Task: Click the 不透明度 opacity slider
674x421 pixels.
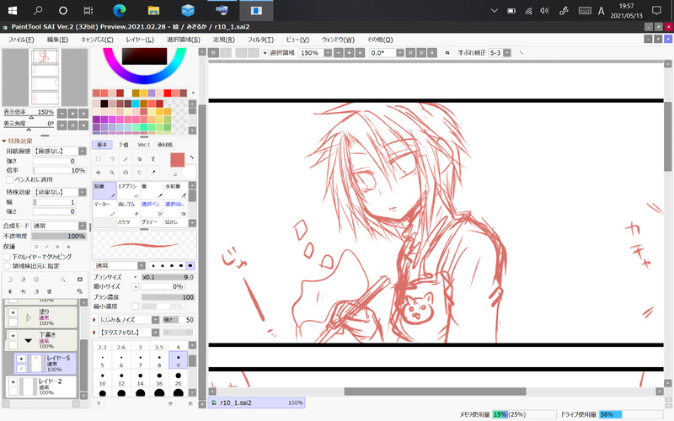Action: pyautogui.click(x=59, y=237)
